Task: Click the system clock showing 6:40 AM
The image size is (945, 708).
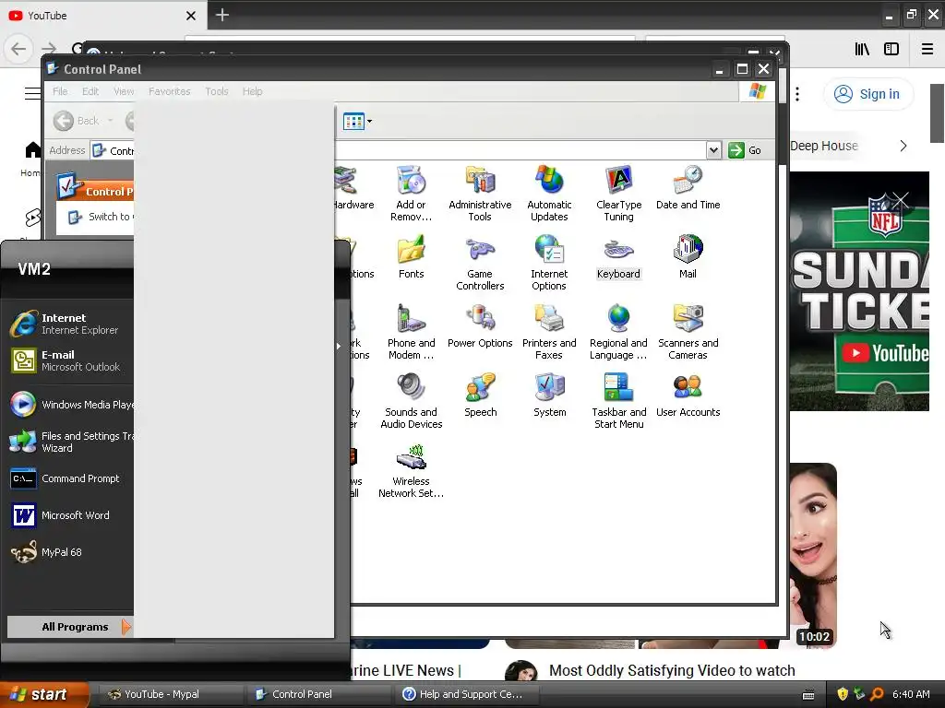Action: [x=911, y=694]
